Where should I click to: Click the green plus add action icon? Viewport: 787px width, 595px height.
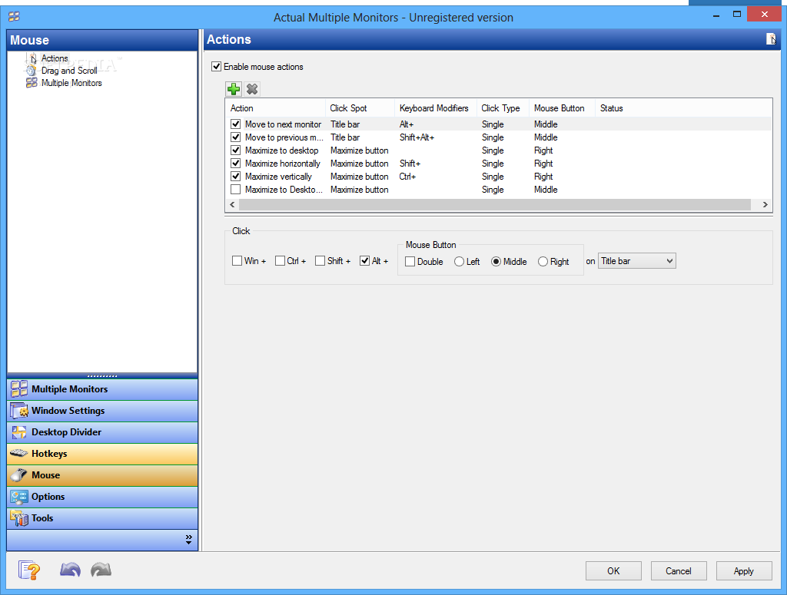234,89
